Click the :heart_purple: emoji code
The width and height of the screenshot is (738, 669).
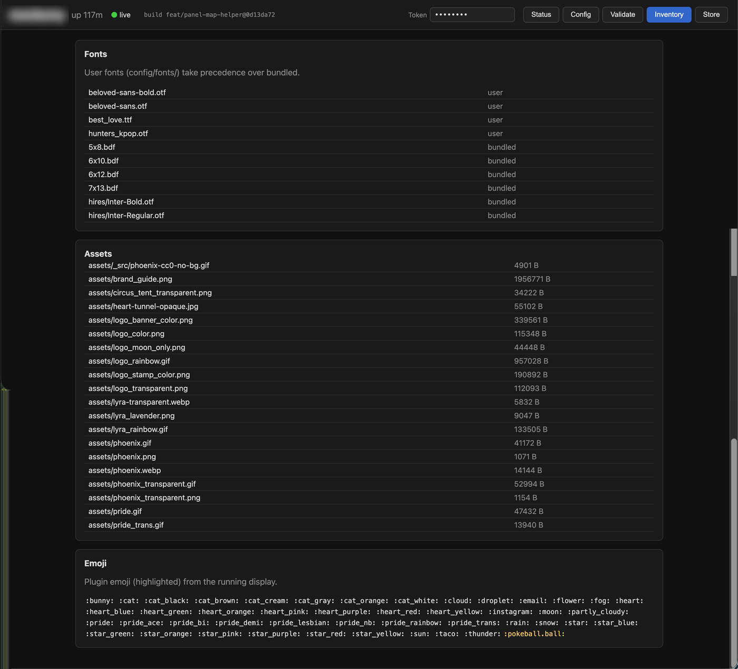tap(343, 612)
